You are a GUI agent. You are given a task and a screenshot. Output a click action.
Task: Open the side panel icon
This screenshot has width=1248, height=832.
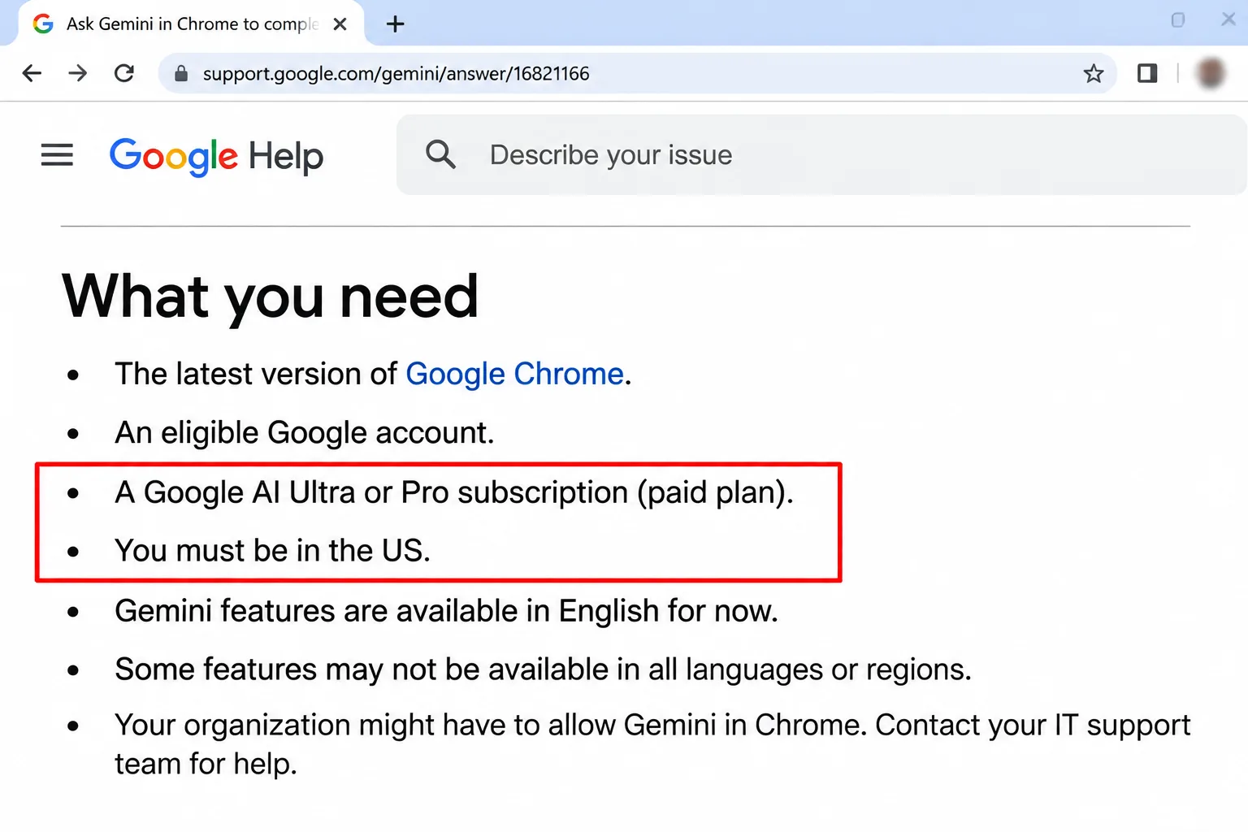pyautogui.click(x=1147, y=74)
